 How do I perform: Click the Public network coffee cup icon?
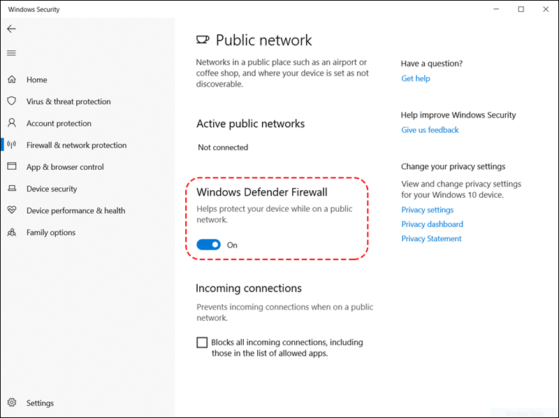(x=203, y=40)
